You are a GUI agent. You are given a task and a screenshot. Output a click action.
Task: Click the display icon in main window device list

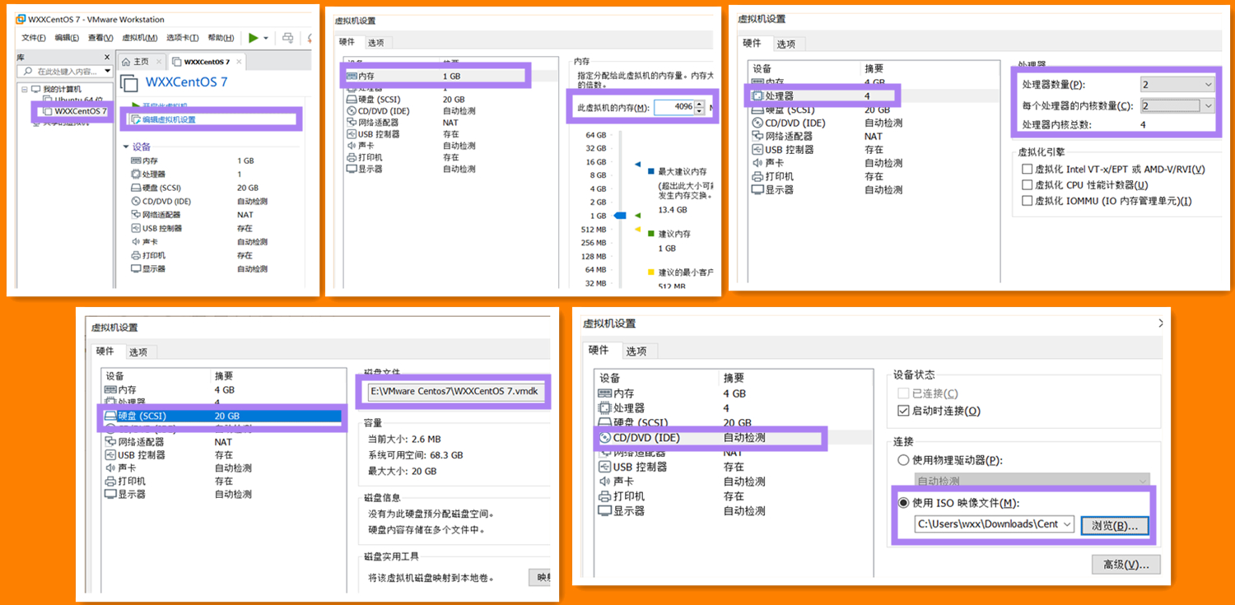pos(136,269)
